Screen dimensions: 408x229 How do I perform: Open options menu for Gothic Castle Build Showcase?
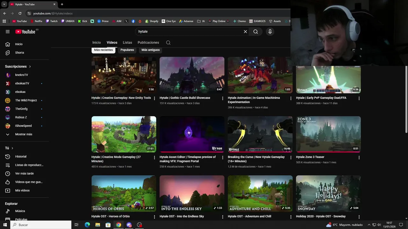[222, 98]
